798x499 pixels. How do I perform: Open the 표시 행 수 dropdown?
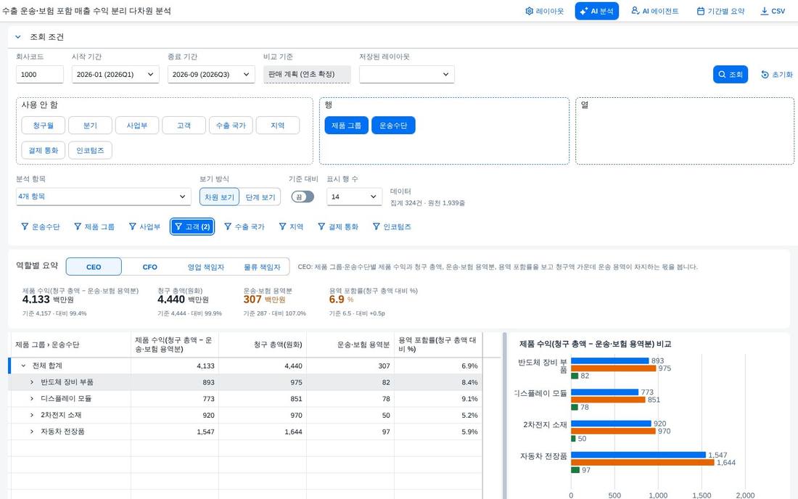[x=354, y=197]
